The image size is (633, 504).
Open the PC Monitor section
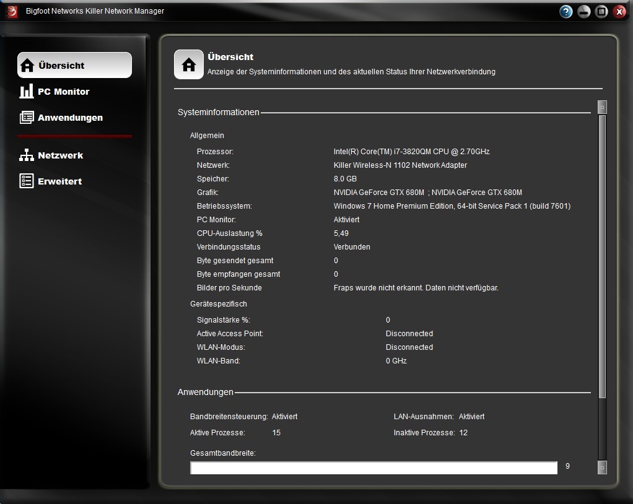coord(55,92)
